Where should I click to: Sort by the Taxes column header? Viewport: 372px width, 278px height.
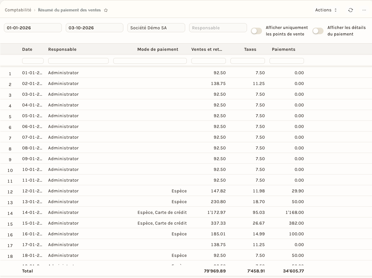coord(250,49)
